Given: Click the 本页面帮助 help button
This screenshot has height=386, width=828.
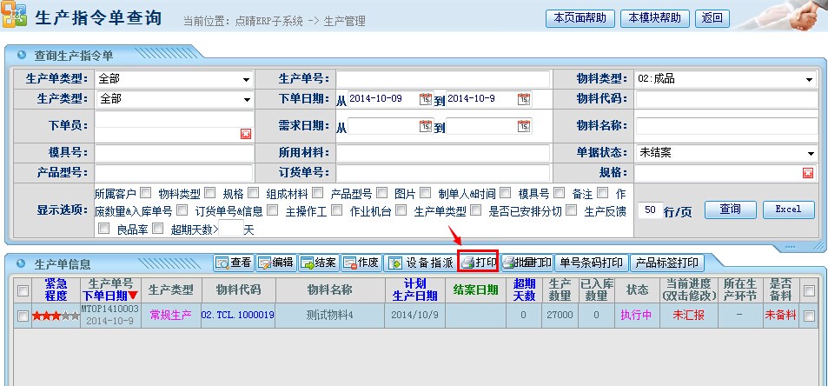Looking at the screenshot, I should pos(580,17).
